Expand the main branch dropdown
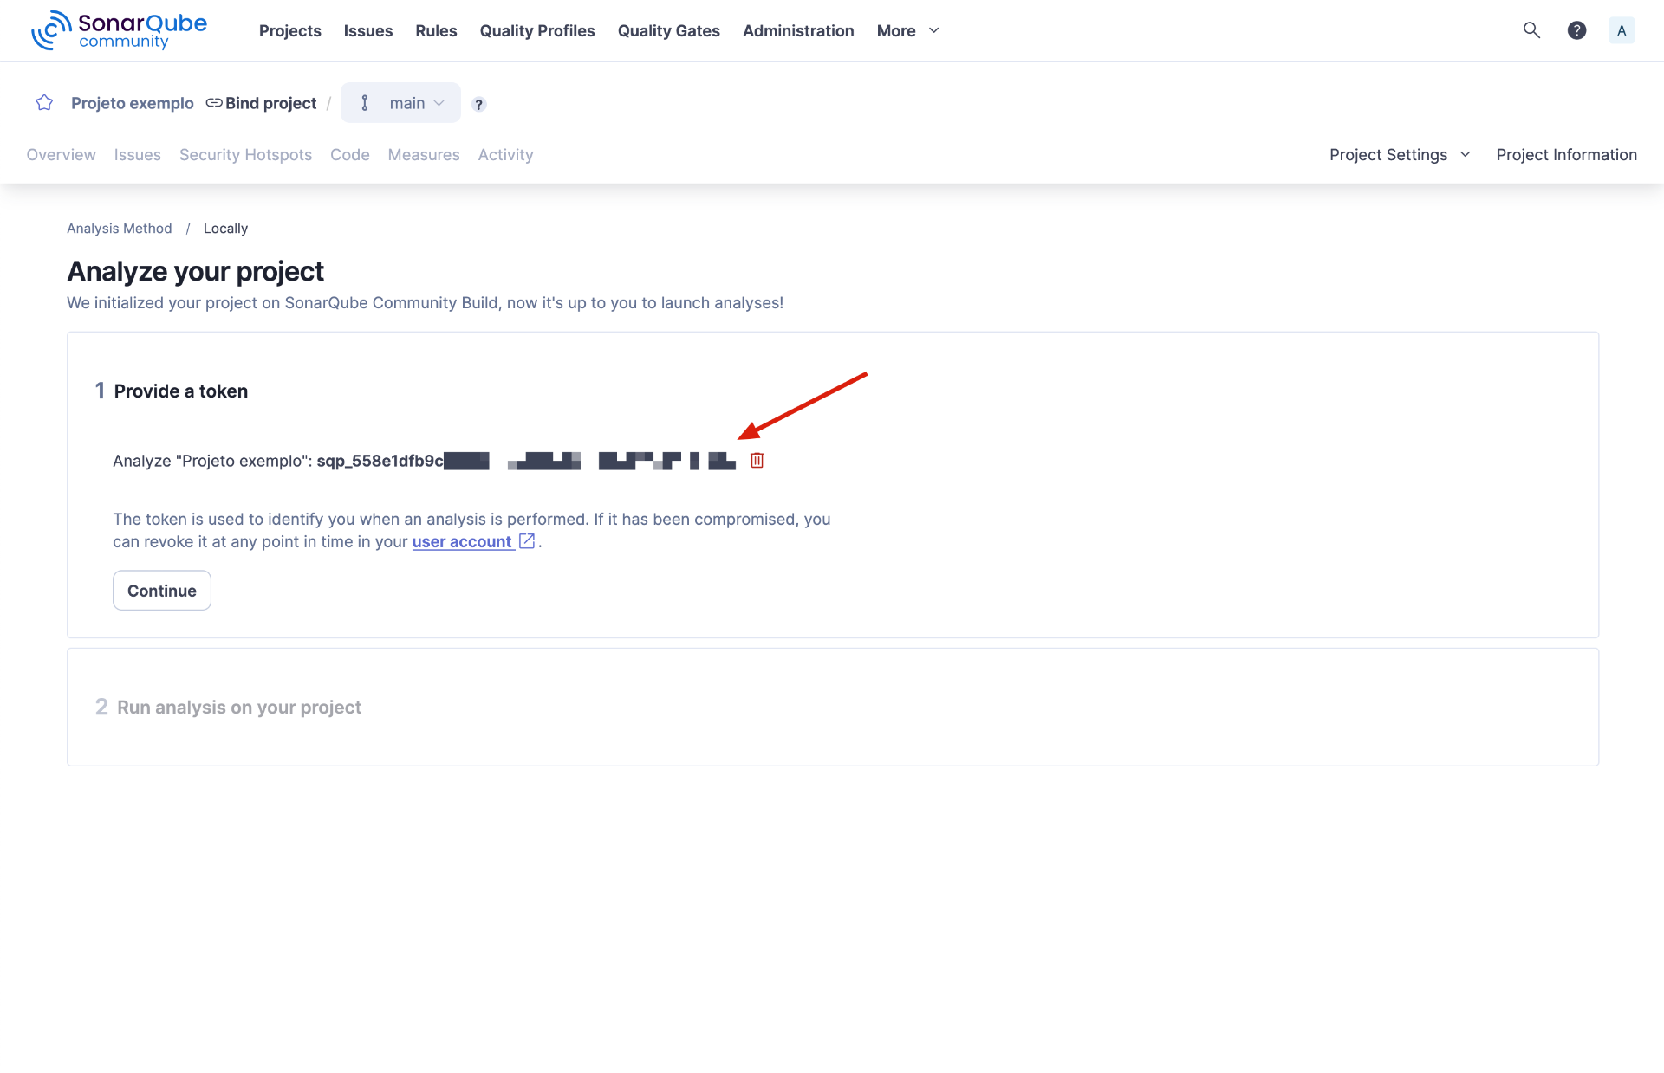This screenshot has height=1073, width=1664. (x=401, y=103)
